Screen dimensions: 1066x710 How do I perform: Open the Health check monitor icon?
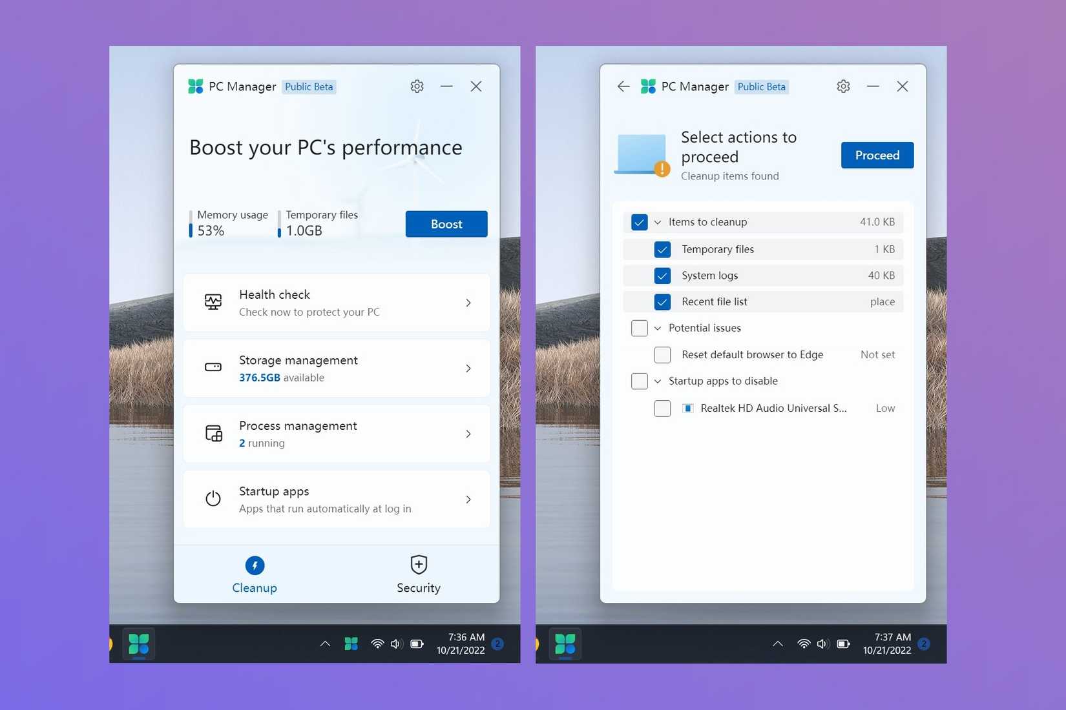coord(213,302)
